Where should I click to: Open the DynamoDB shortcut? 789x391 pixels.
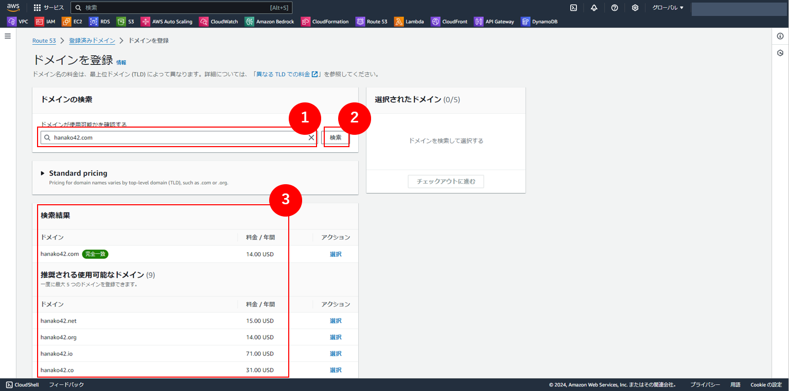pyautogui.click(x=539, y=22)
